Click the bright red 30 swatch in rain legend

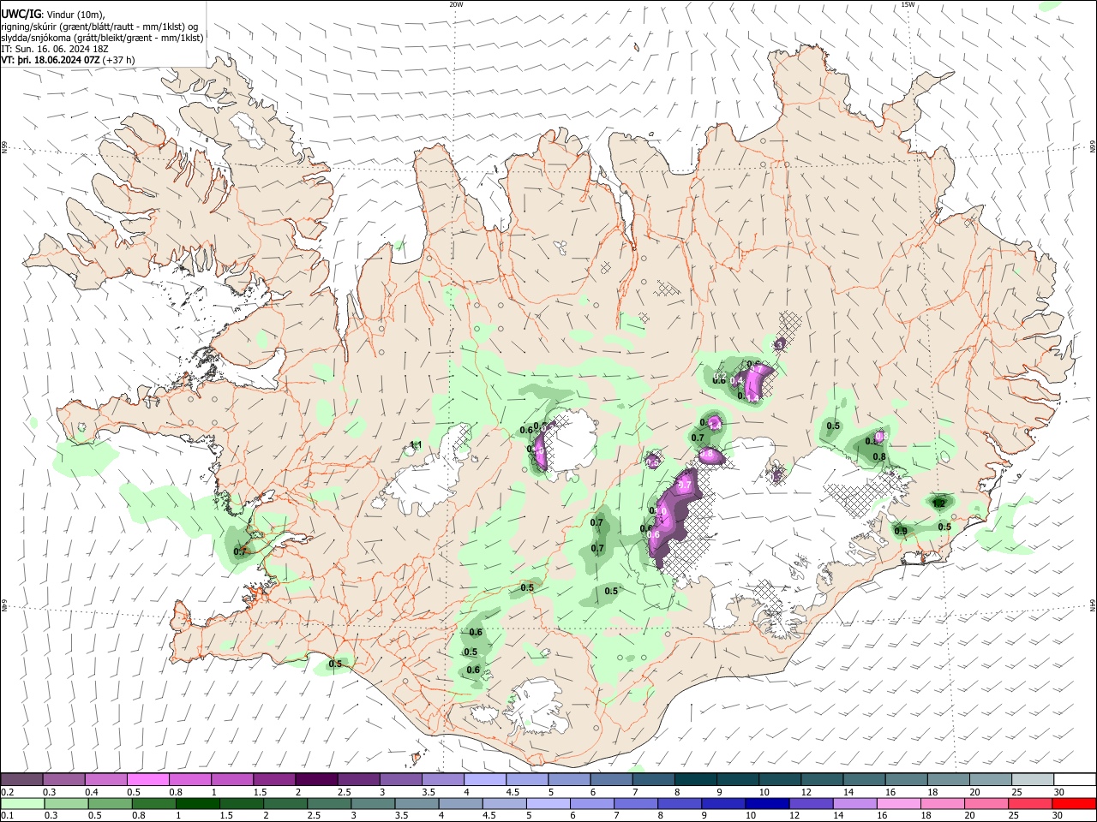(1074, 804)
